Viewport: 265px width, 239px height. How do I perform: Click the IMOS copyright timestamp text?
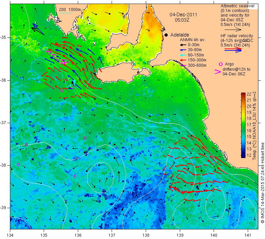262,183
